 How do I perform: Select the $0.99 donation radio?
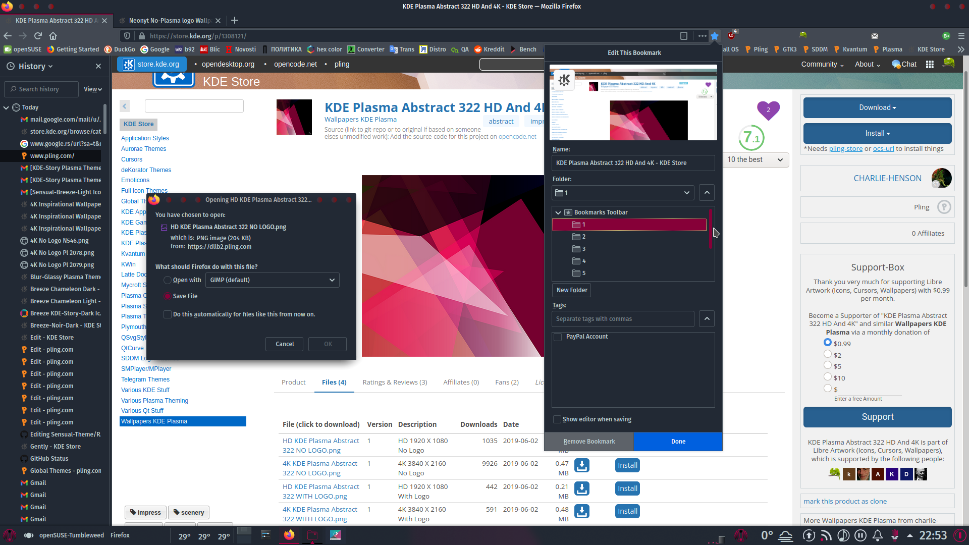point(827,342)
